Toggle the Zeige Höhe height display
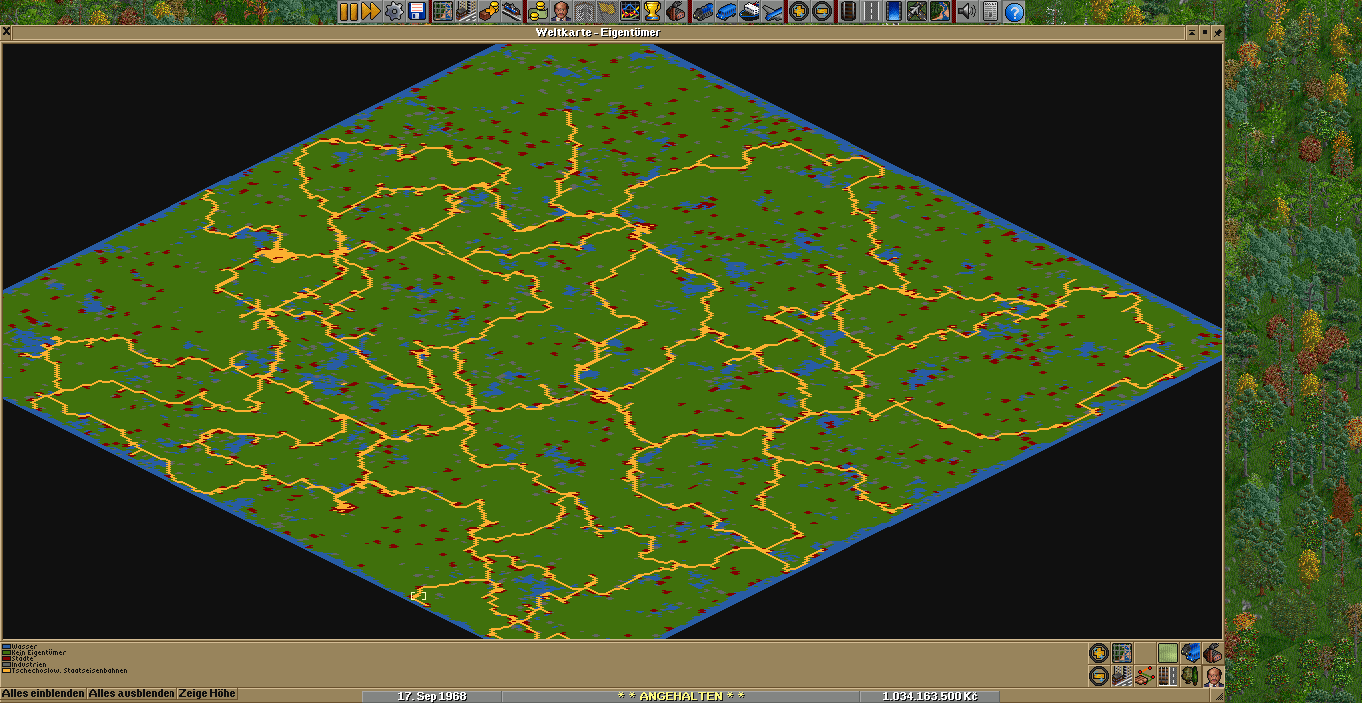Image resolution: width=1362 pixels, height=703 pixels. (x=207, y=694)
